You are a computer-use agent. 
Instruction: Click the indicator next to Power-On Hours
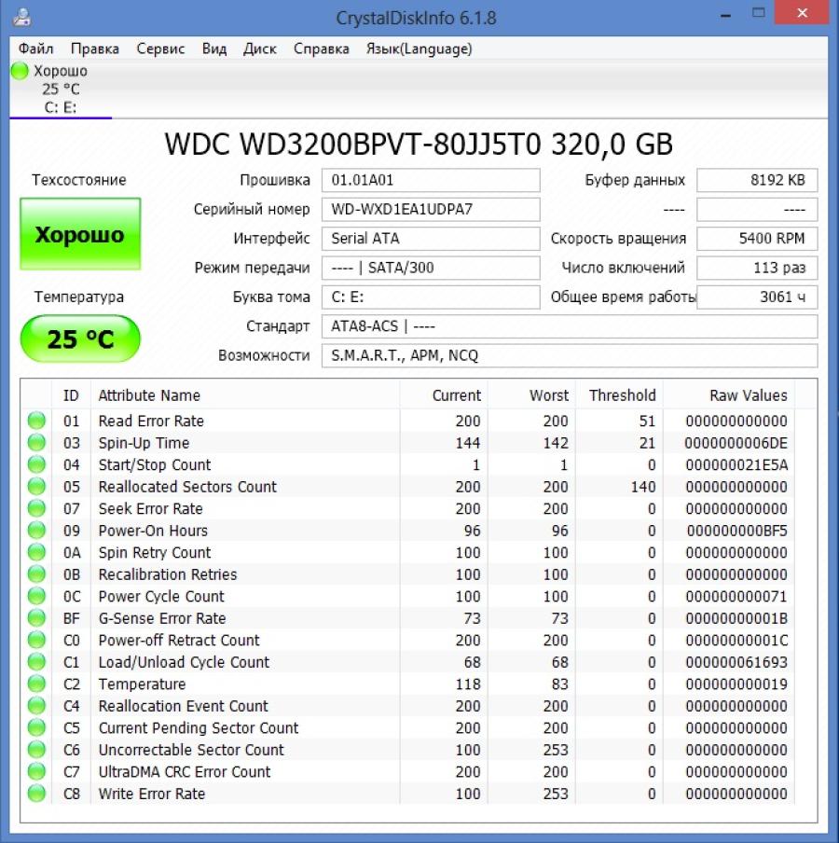pos(35,531)
